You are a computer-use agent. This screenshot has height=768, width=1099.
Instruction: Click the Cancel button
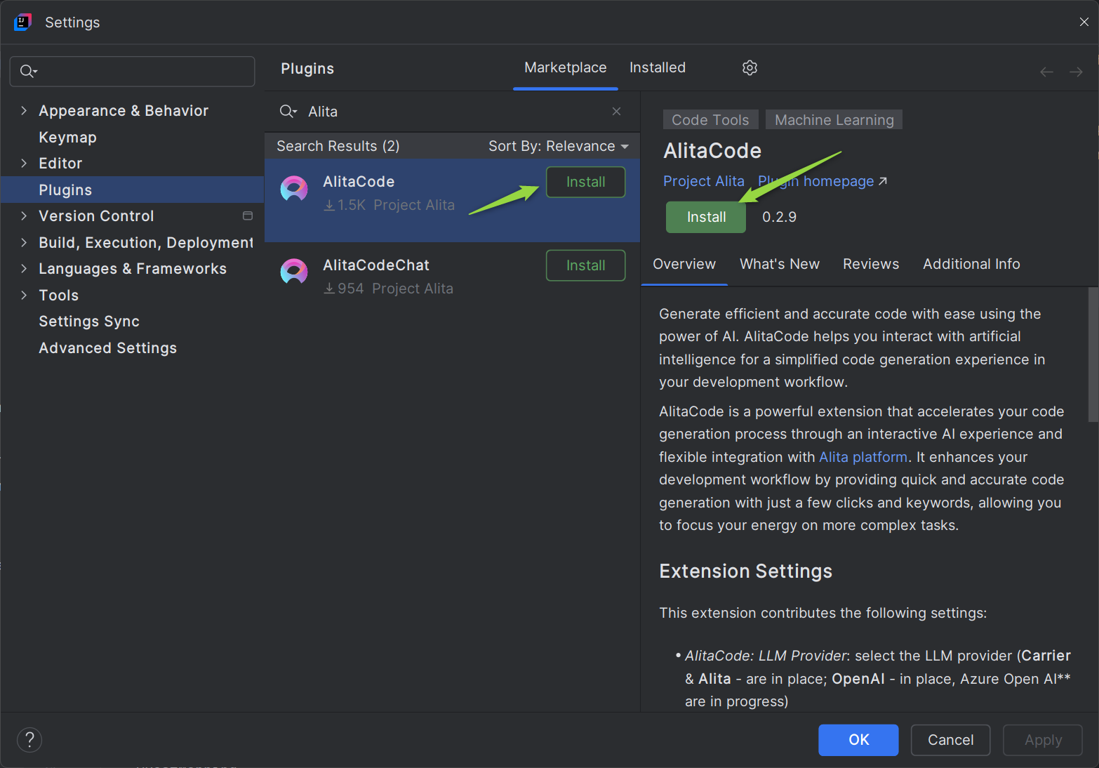click(950, 740)
